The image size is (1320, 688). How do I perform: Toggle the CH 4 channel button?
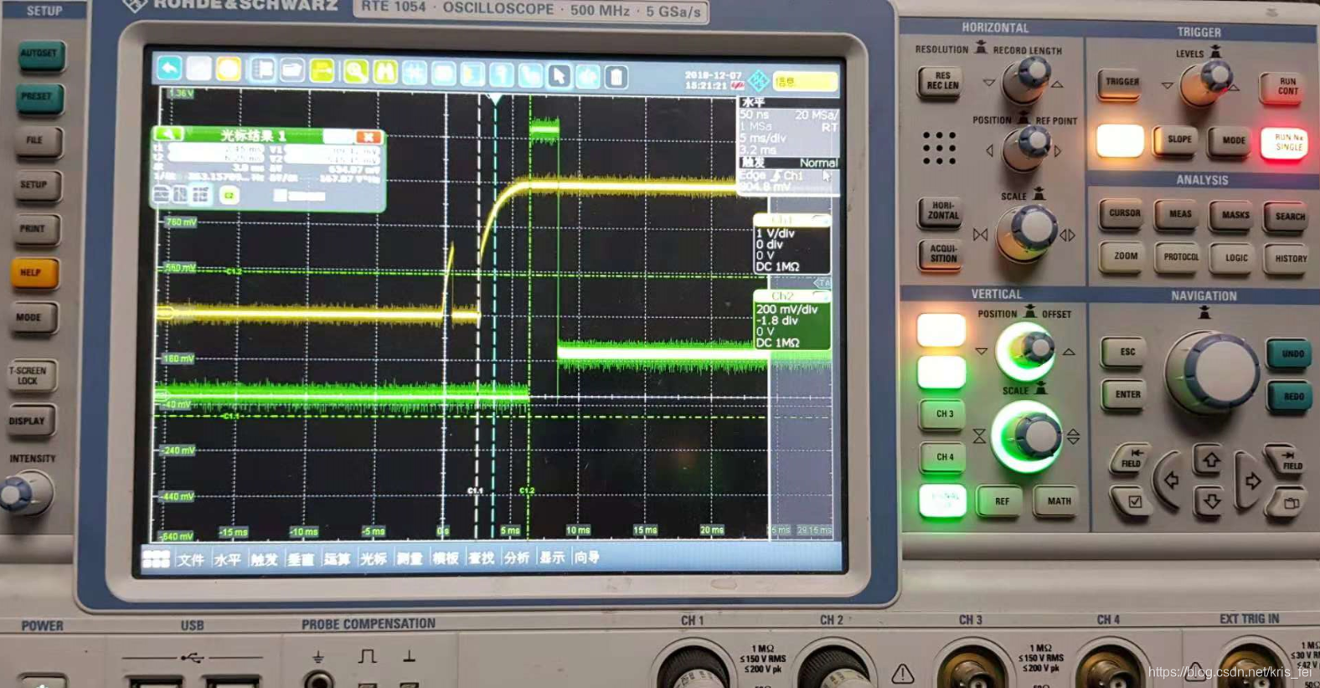click(944, 458)
